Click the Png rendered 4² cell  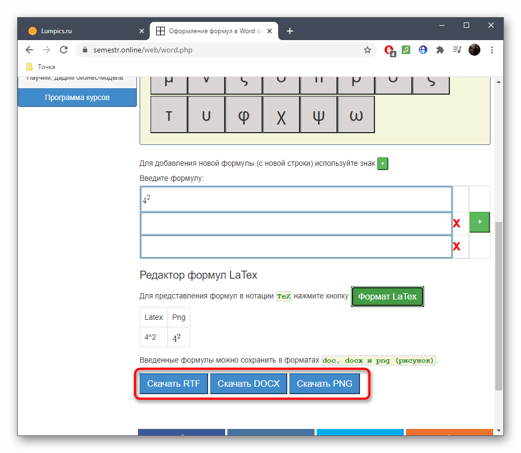tap(179, 337)
